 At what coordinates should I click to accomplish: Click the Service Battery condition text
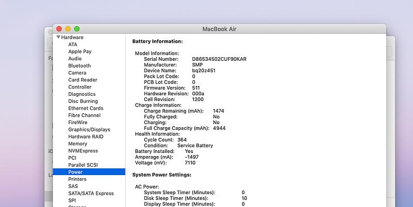pos(195,146)
